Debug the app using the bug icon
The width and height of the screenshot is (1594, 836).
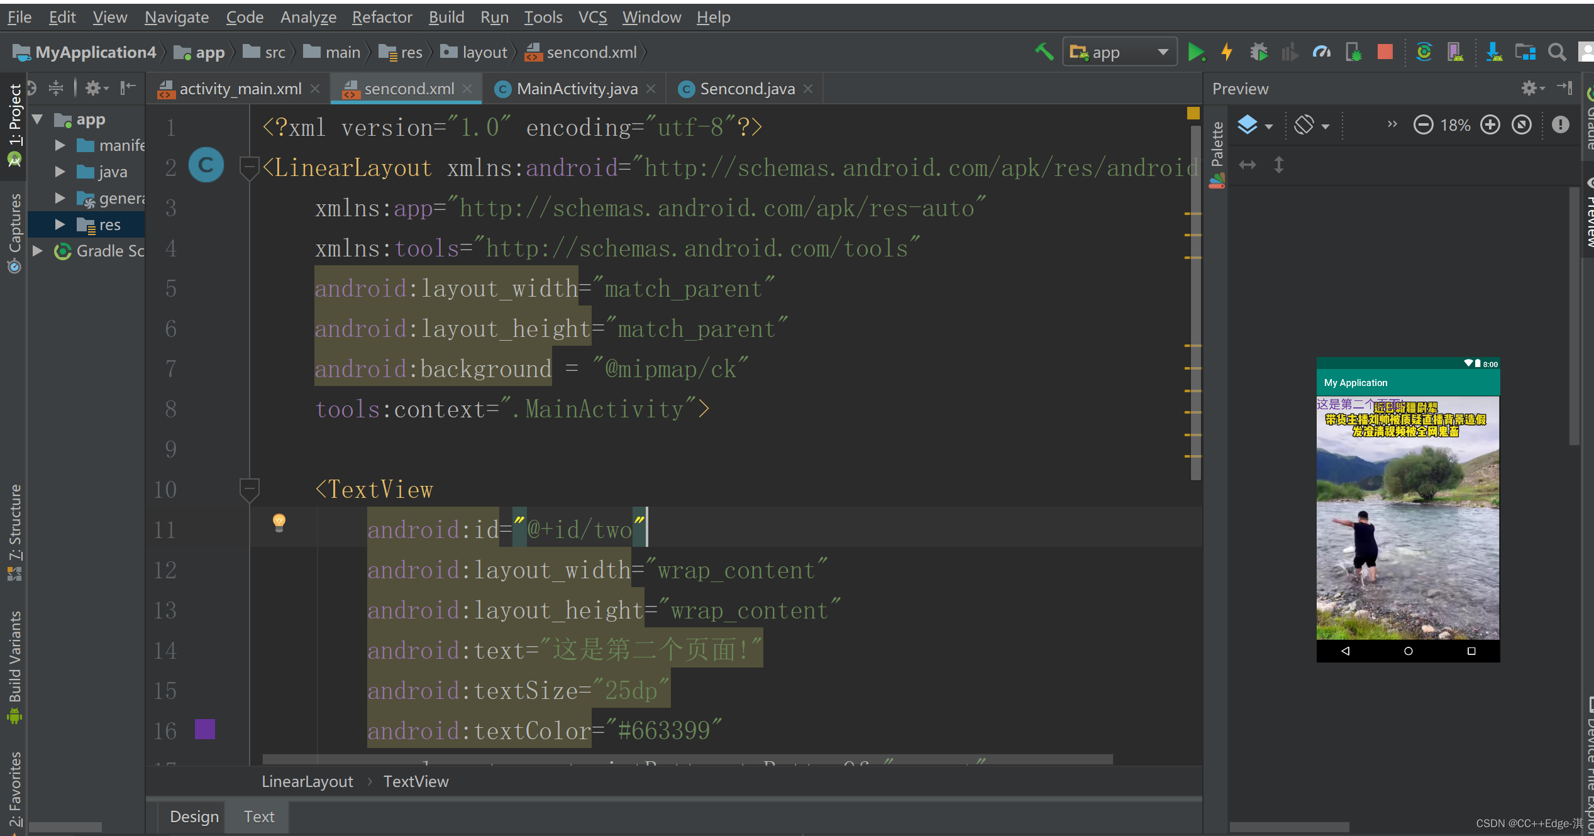[1258, 52]
